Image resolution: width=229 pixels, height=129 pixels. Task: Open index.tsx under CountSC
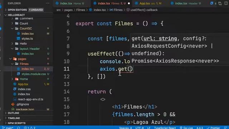28,33
